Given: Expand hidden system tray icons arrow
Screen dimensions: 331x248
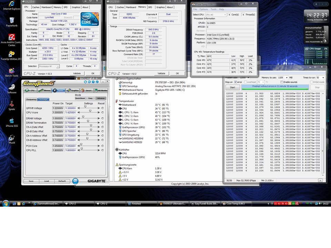Looking at the screenshot, I should click(x=268, y=204).
